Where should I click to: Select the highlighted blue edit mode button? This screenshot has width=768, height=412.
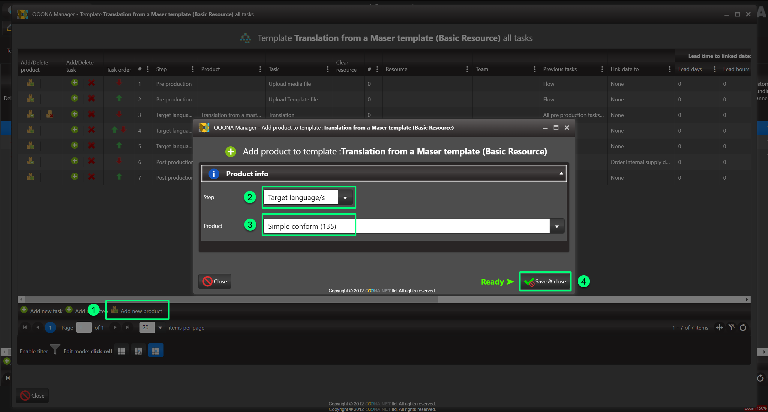156,351
